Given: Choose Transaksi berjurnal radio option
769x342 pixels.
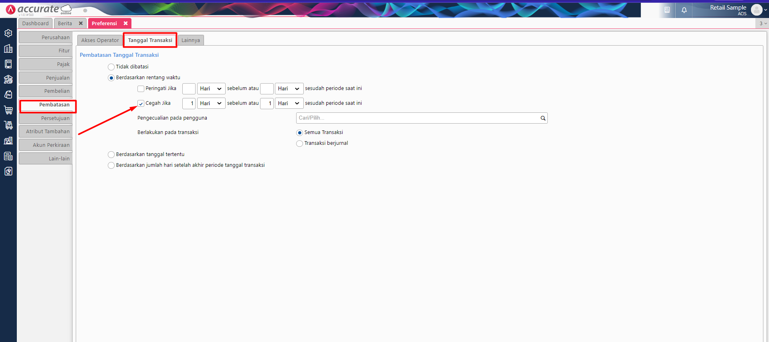Looking at the screenshot, I should tap(299, 143).
